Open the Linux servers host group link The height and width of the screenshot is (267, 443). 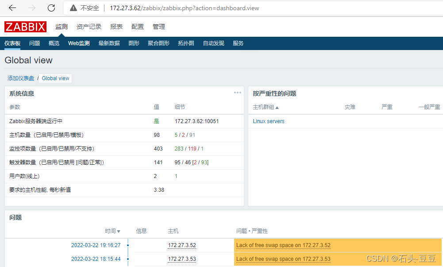coord(269,121)
